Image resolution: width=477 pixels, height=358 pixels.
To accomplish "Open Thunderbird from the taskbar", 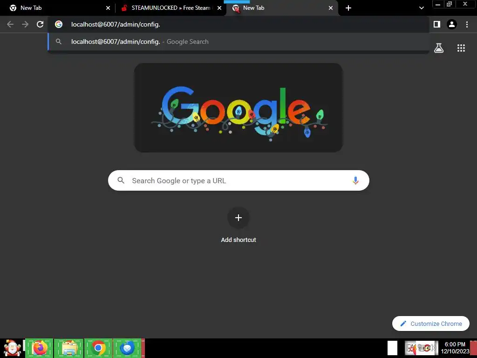I will [x=127, y=348].
